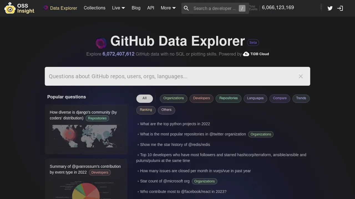
Task: Focus the developer search field
Action: (x=215, y=8)
